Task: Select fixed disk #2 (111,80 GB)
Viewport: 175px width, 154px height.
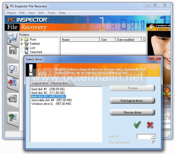Action: 48,93
